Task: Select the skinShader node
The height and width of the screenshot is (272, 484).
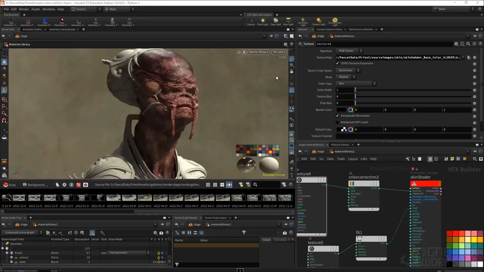Action: tap(426, 184)
